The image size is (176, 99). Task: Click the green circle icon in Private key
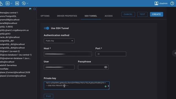point(106,86)
